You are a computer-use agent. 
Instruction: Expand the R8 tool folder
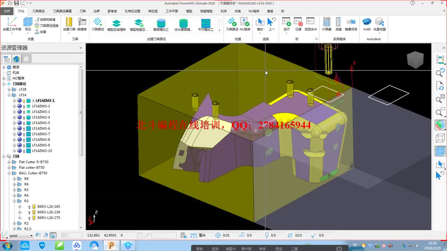[15, 179]
